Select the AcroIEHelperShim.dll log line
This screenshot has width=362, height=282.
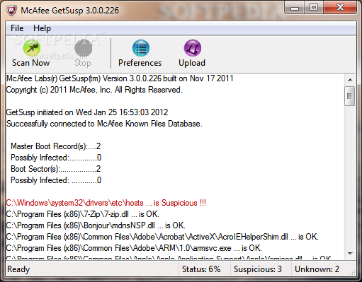(x=162, y=237)
